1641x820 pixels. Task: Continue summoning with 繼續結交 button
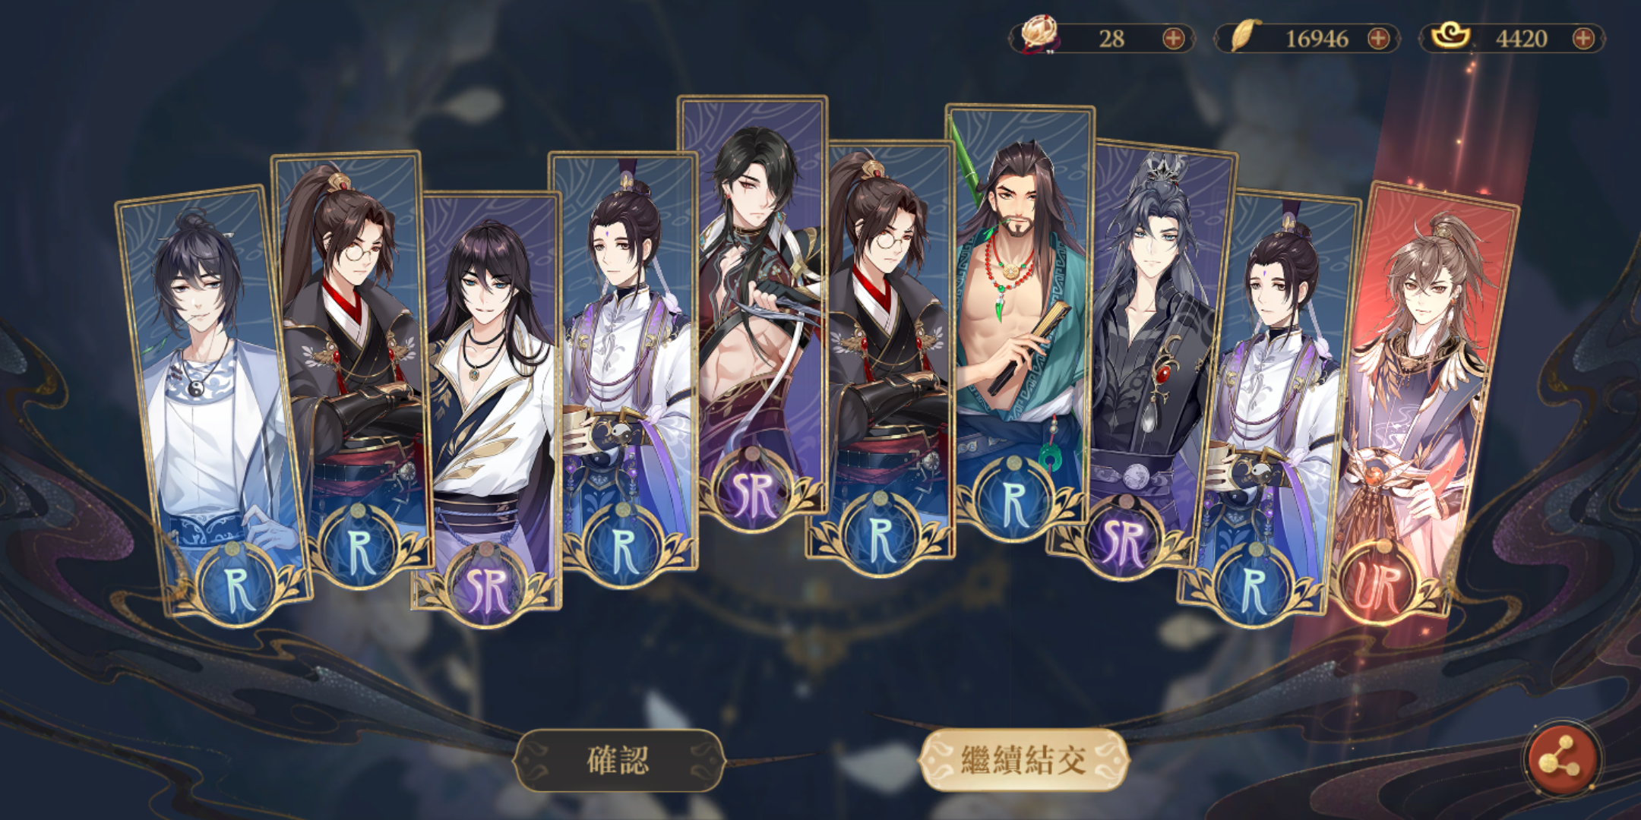(1023, 760)
